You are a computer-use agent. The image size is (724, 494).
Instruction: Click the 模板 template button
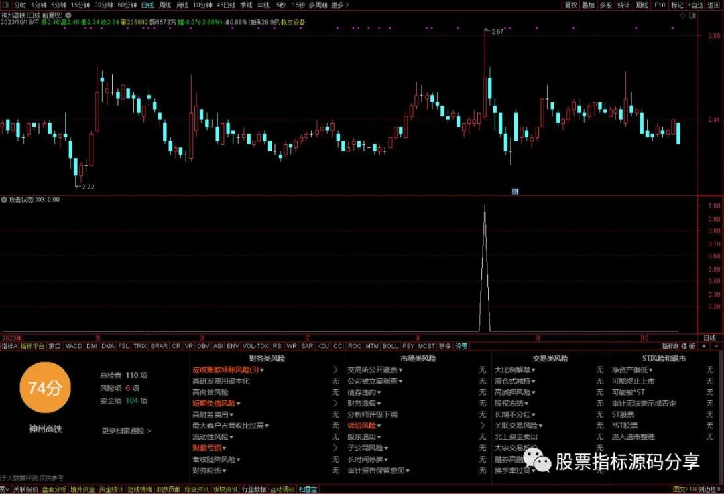688,346
